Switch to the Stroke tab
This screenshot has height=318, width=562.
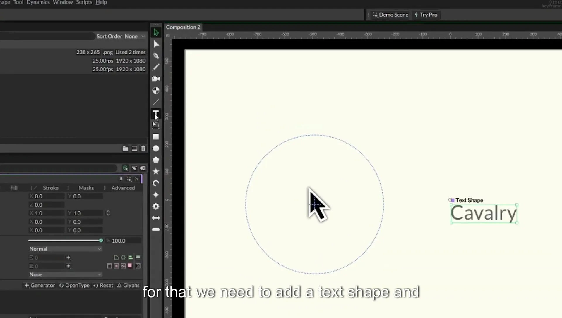pyautogui.click(x=51, y=188)
